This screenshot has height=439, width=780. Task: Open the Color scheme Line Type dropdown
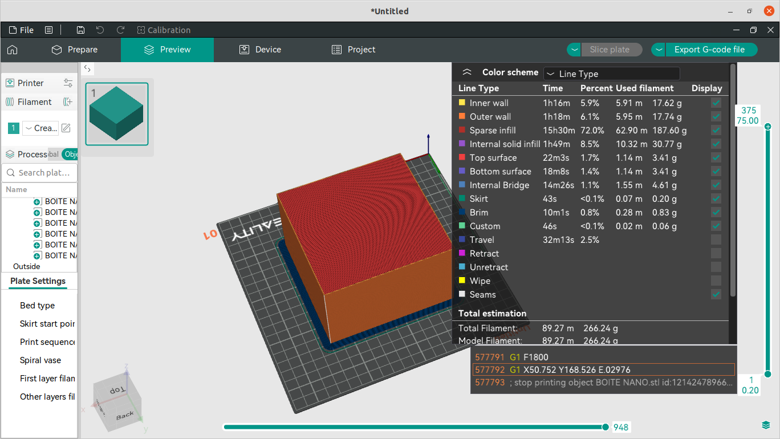[611, 74]
